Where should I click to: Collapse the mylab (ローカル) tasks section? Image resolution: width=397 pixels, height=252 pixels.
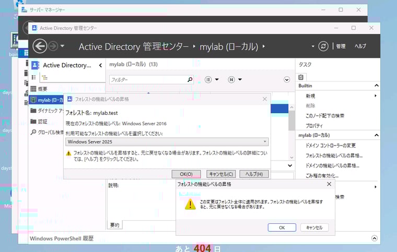[376, 136]
